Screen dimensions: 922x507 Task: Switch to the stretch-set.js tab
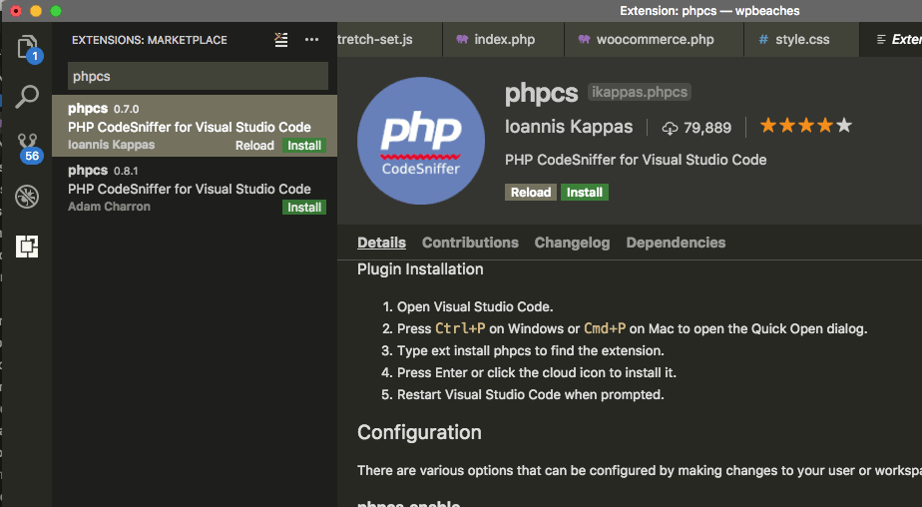click(x=389, y=39)
